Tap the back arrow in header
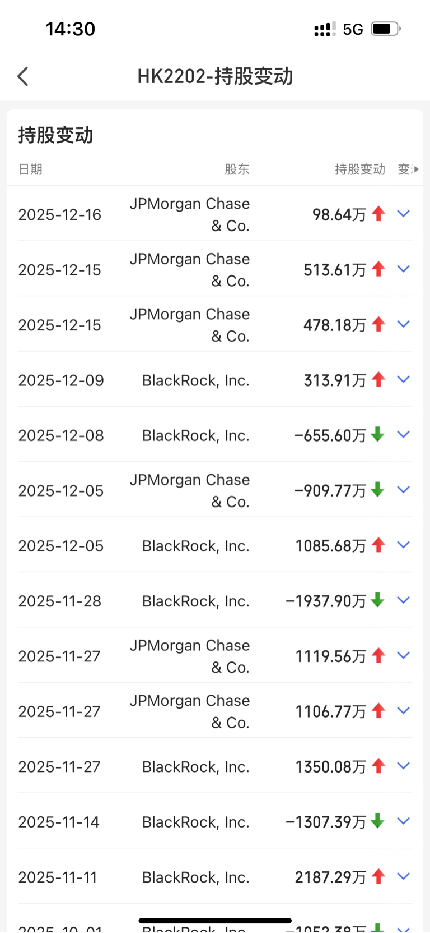Screen dimensions: 430x933 (23, 76)
